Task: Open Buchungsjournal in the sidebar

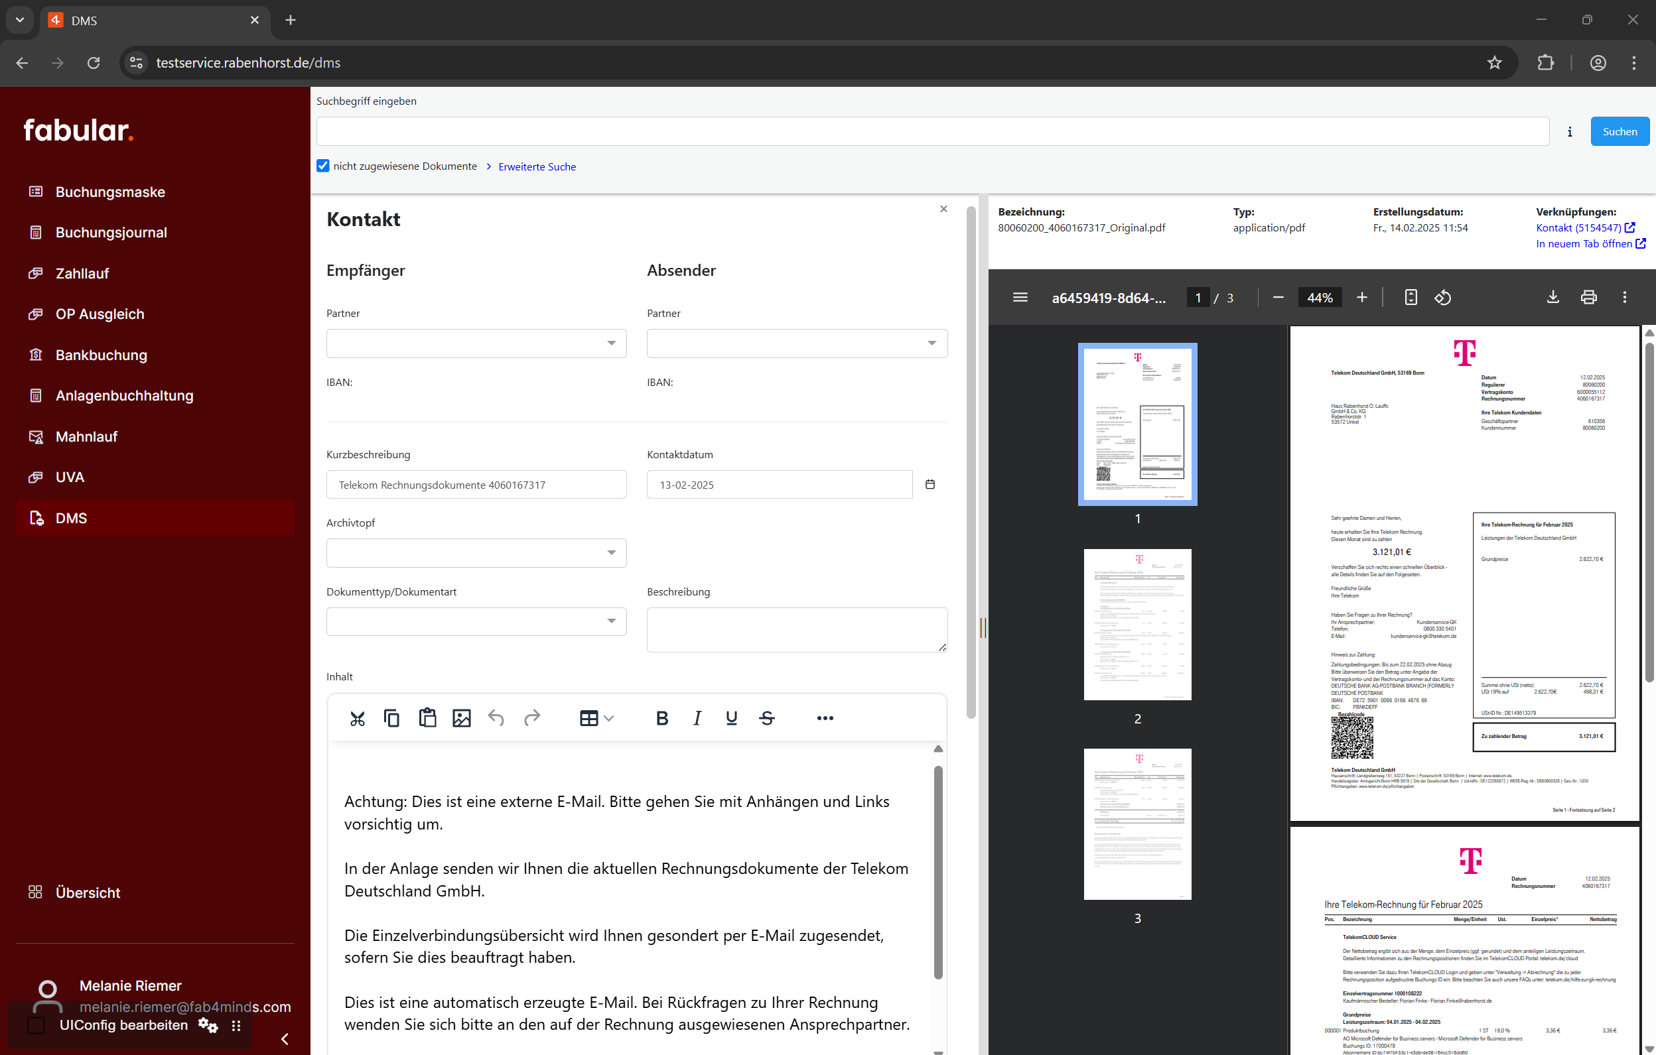Action: pyautogui.click(x=111, y=232)
